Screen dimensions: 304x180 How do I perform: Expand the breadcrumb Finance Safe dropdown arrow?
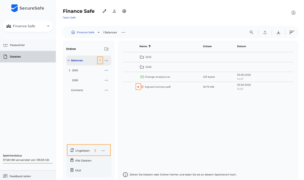[x=98, y=32]
